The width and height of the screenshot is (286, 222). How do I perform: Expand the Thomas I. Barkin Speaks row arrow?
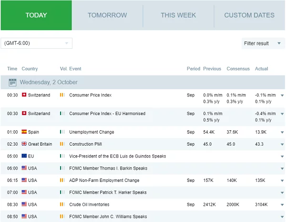pyautogui.click(x=282, y=169)
